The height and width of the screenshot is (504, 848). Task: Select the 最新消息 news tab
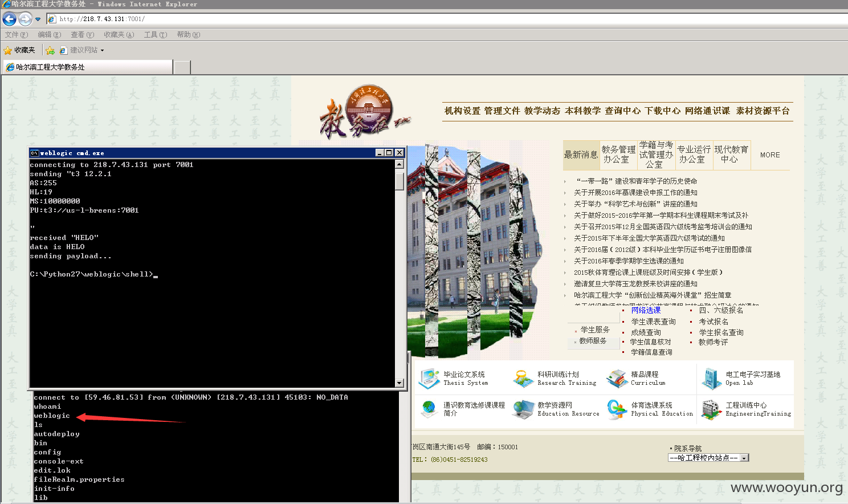(x=581, y=155)
